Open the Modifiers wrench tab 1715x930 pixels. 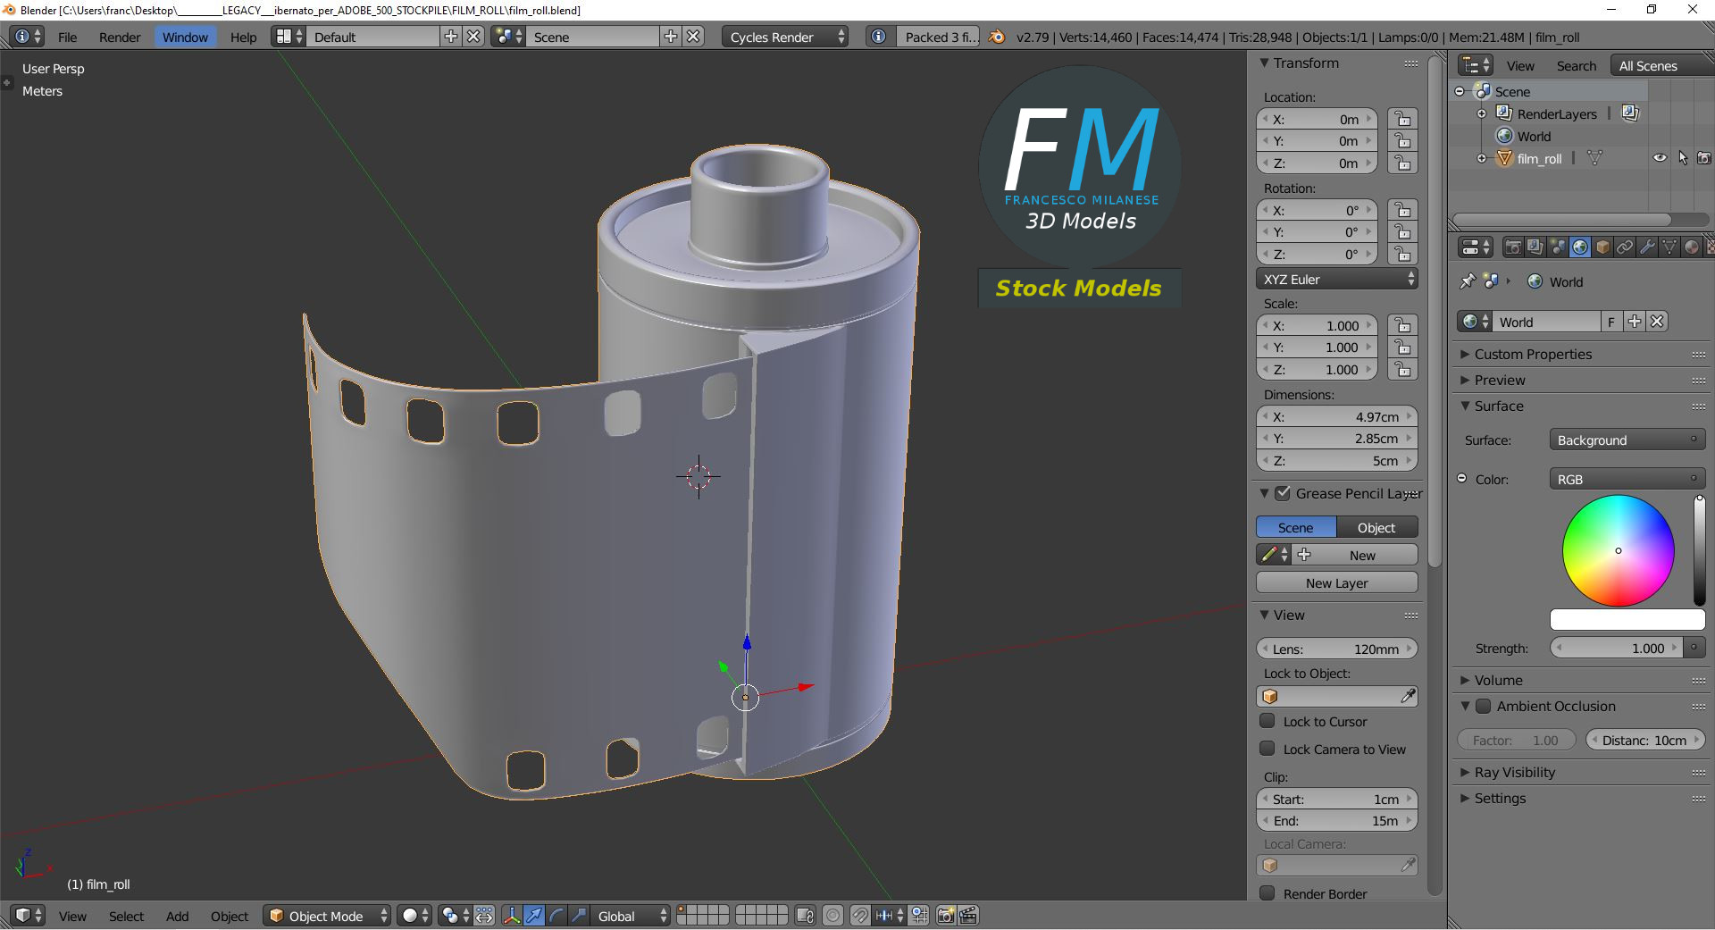[1647, 247]
